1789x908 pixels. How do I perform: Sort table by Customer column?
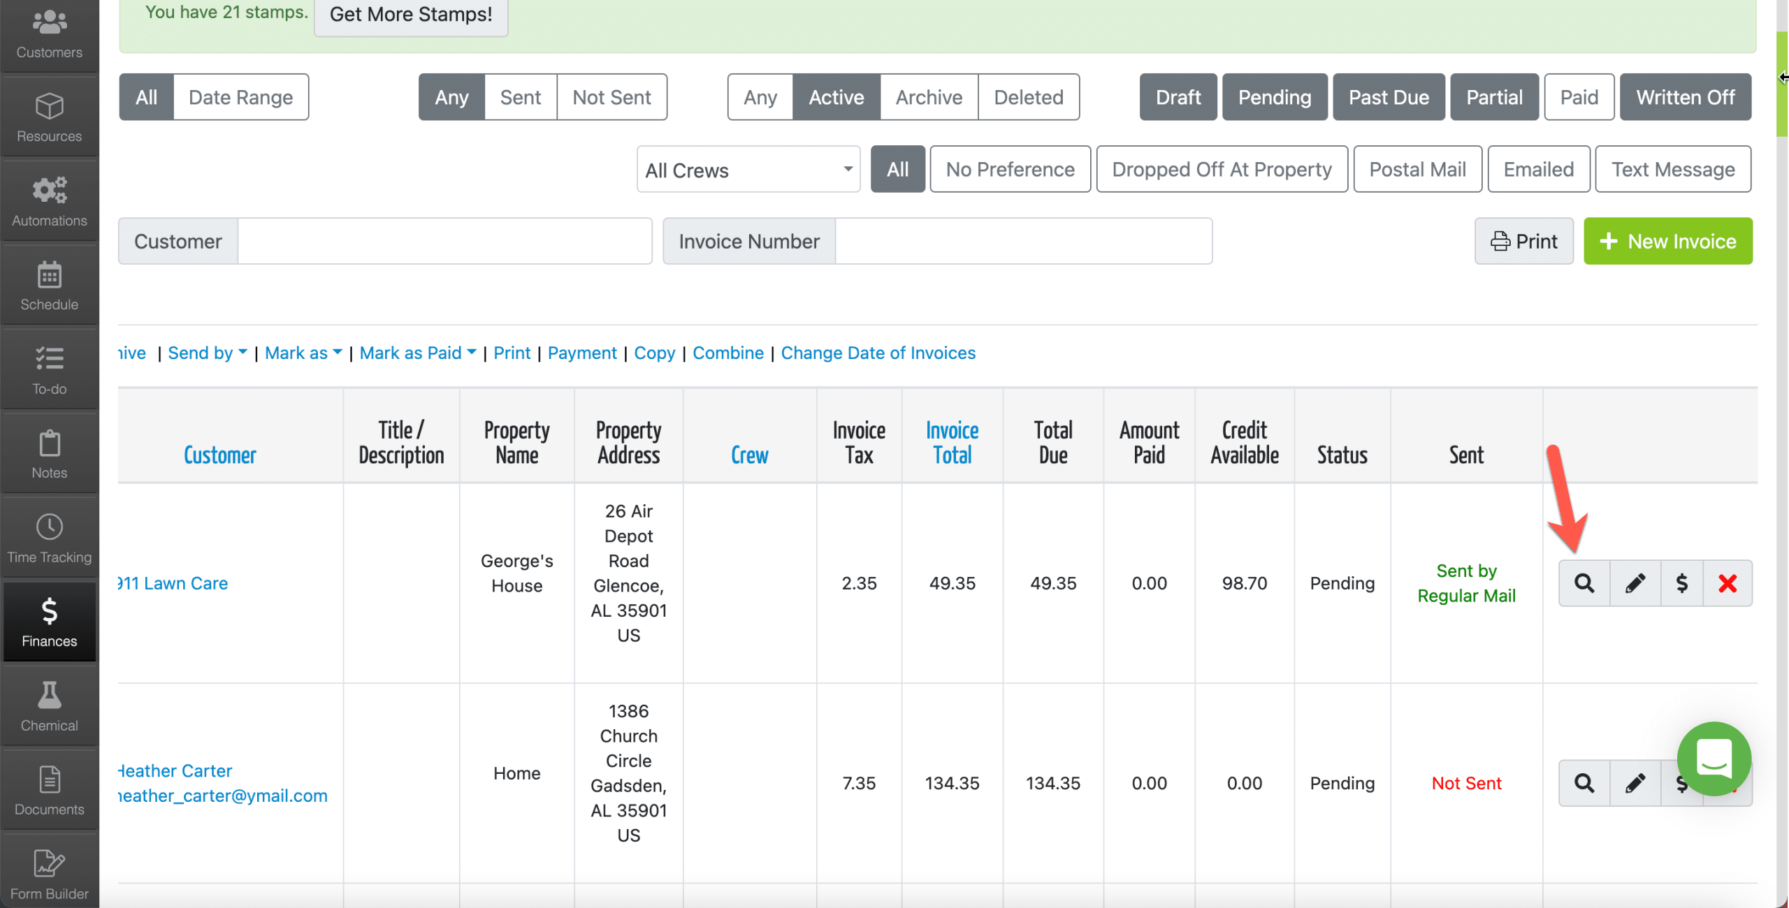[219, 455]
